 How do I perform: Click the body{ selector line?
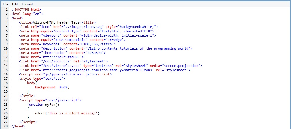pos(32,83)
